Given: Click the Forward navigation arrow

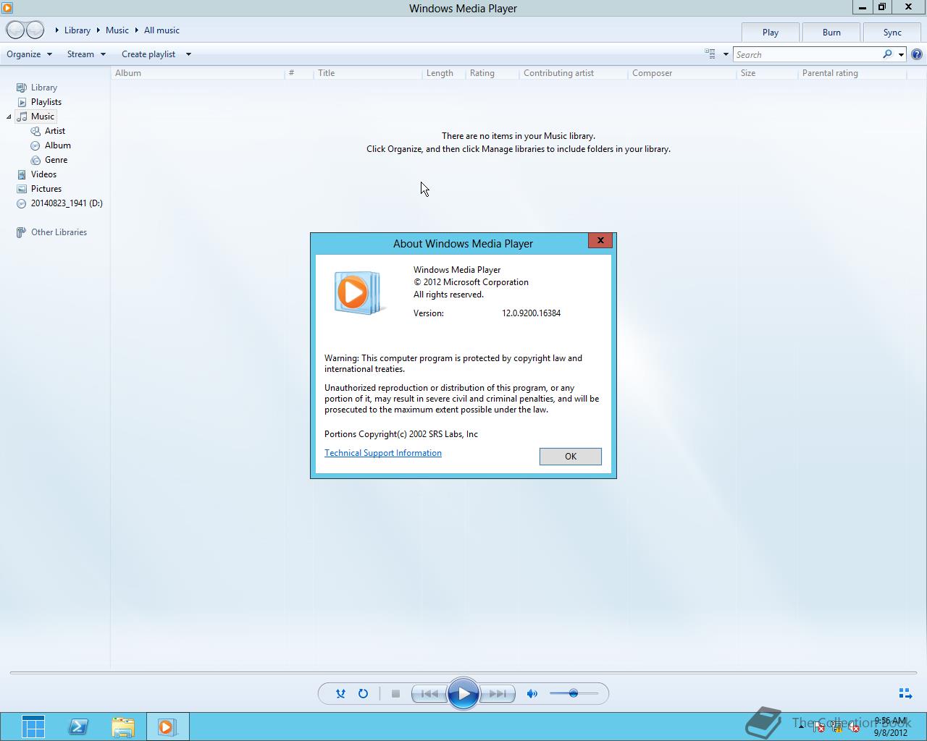Looking at the screenshot, I should (35, 30).
